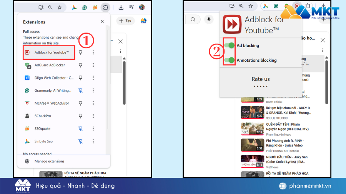Screen dimensions: 346x194
Task: Unpin Grammarly extension
Action: [x=81, y=90]
